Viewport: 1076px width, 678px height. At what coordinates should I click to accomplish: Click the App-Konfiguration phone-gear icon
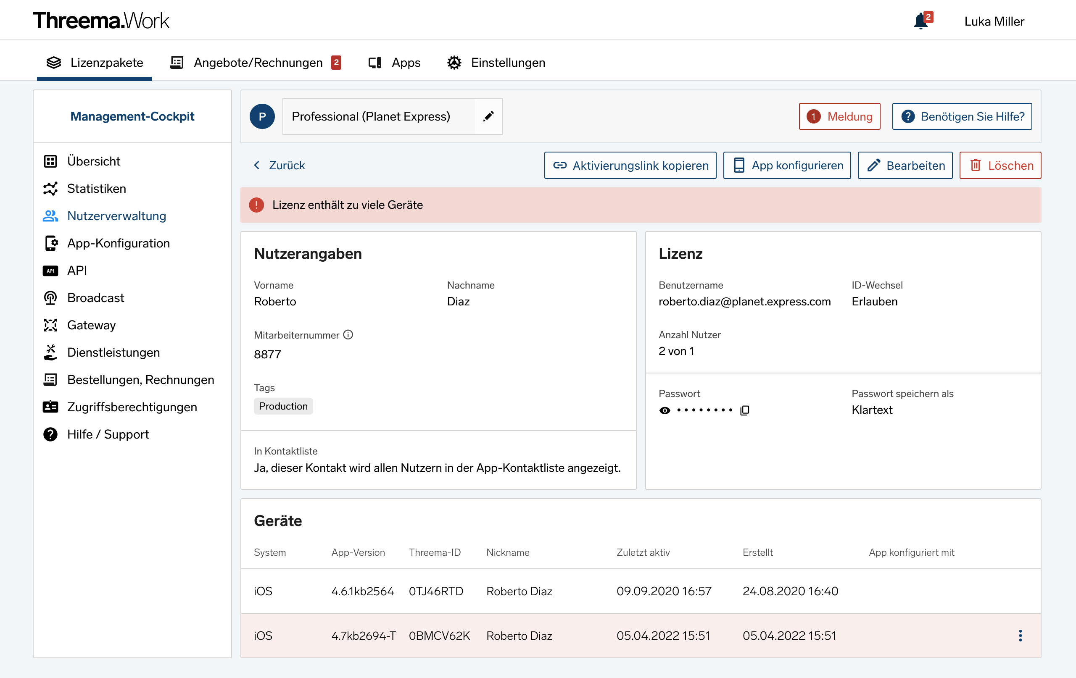click(50, 243)
